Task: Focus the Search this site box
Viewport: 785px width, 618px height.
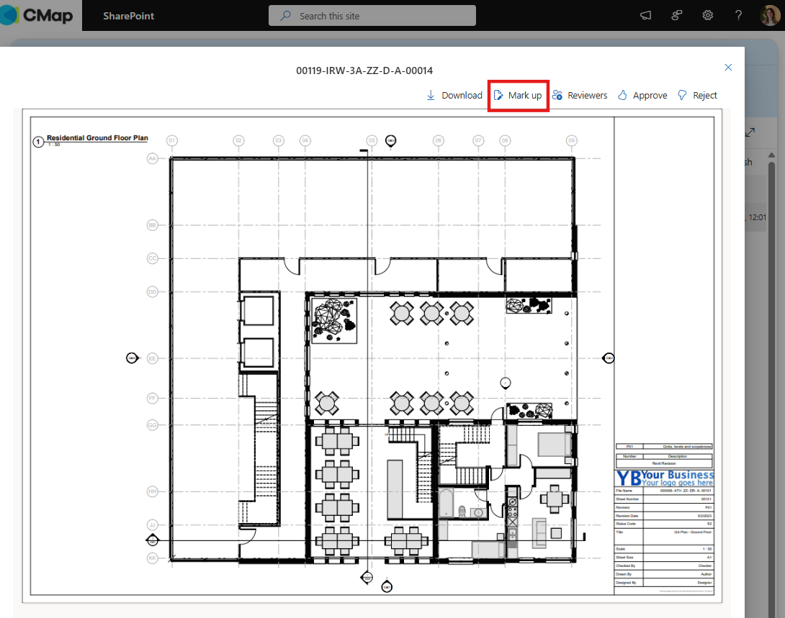Action: pos(372,16)
